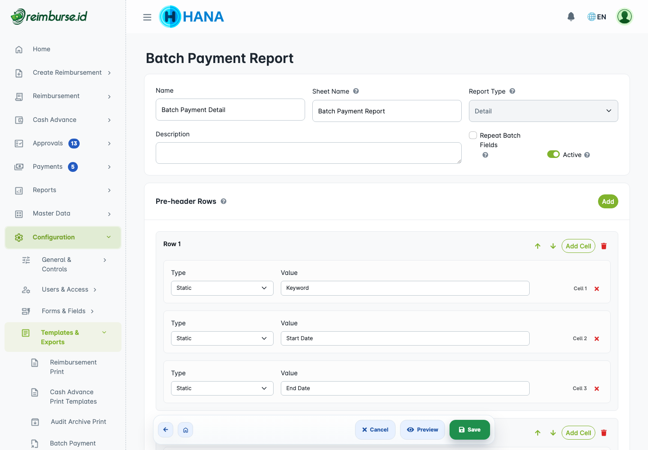Image resolution: width=648 pixels, height=450 pixels.
Task: Show help for Sheet Name
Action: coord(356,91)
